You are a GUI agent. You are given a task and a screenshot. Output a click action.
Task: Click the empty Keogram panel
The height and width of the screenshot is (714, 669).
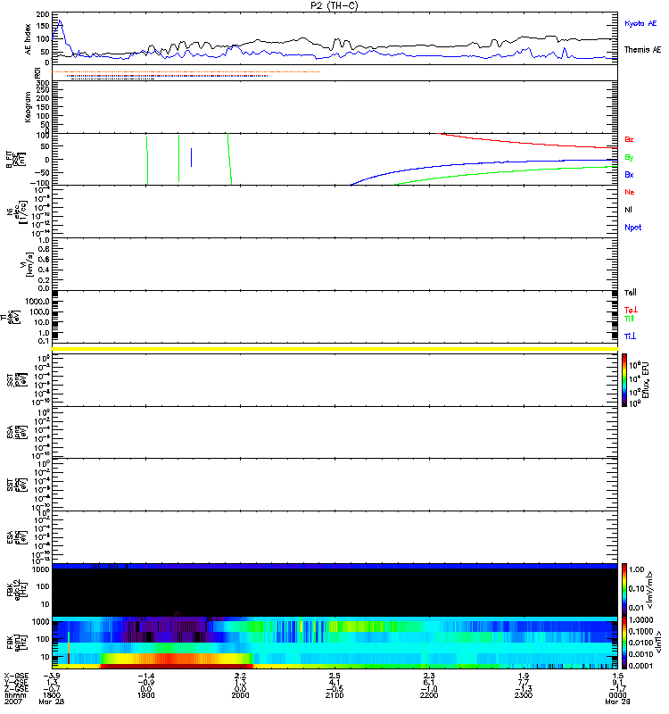(x=334, y=107)
